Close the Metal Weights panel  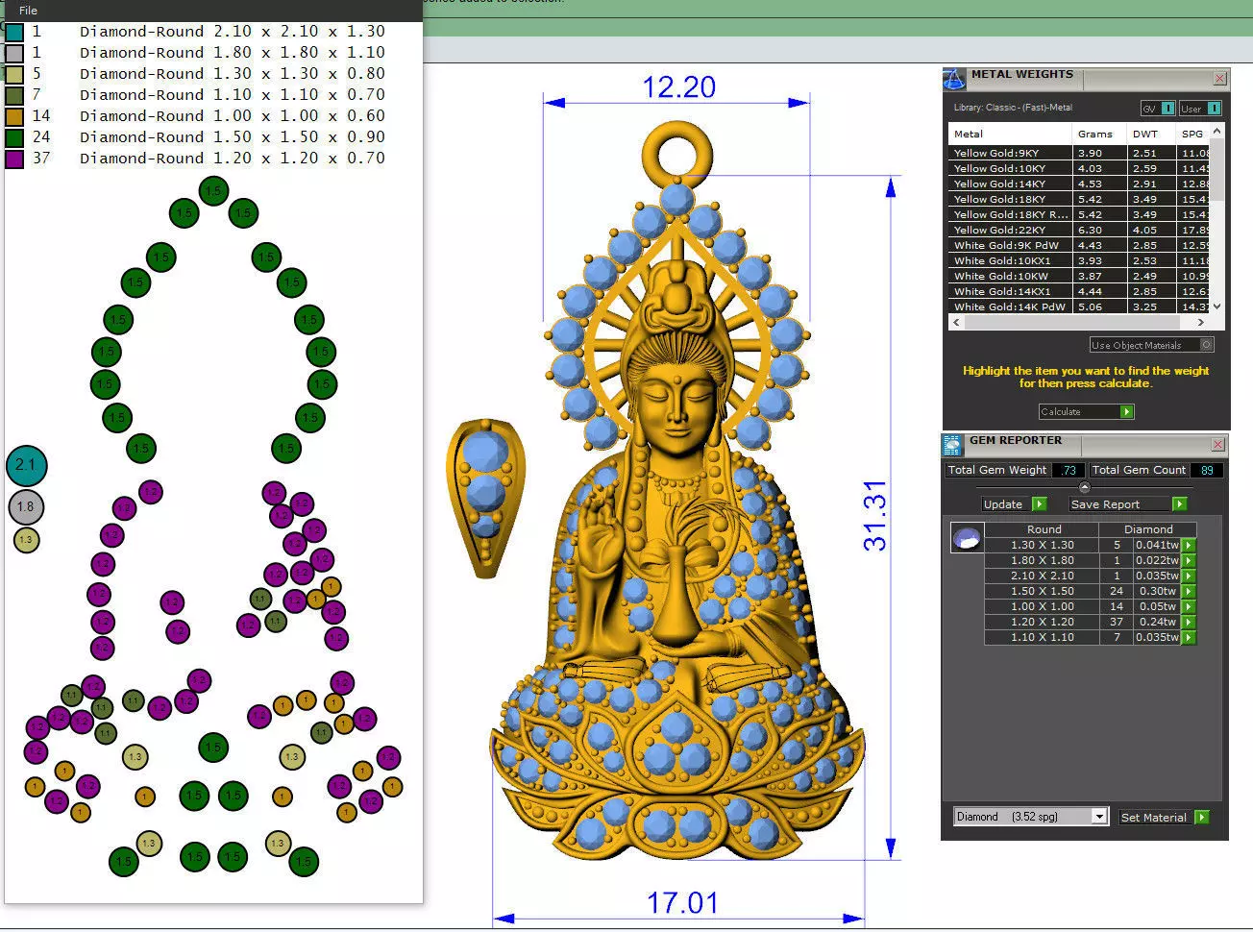click(x=1219, y=79)
